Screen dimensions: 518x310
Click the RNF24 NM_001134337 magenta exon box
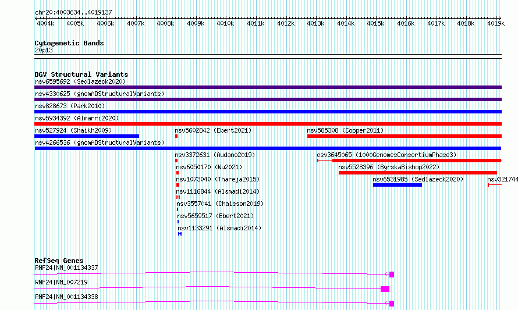[x=392, y=275]
